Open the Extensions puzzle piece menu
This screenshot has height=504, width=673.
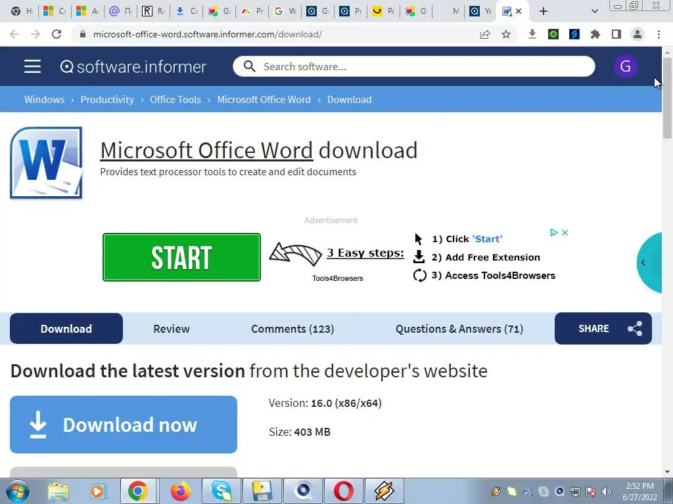click(595, 34)
